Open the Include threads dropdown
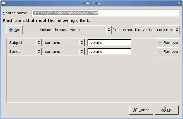The width and height of the screenshot is (183, 119). coord(90,30)
